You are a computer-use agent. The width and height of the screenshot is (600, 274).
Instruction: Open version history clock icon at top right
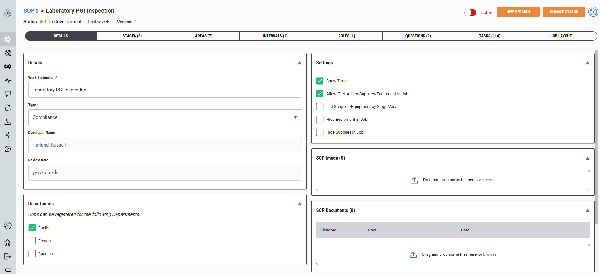pos(593,12)
